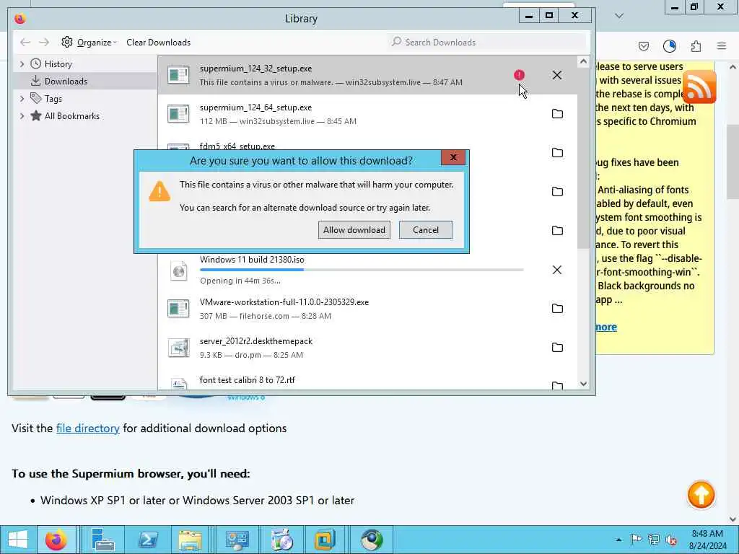Open Pocket save icon in Firefox toolbar
739x554 pixels.
(x=643, y=46)
